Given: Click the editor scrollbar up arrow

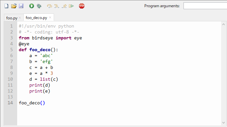Looking at the screenshot, I should [x=223, y=24].
